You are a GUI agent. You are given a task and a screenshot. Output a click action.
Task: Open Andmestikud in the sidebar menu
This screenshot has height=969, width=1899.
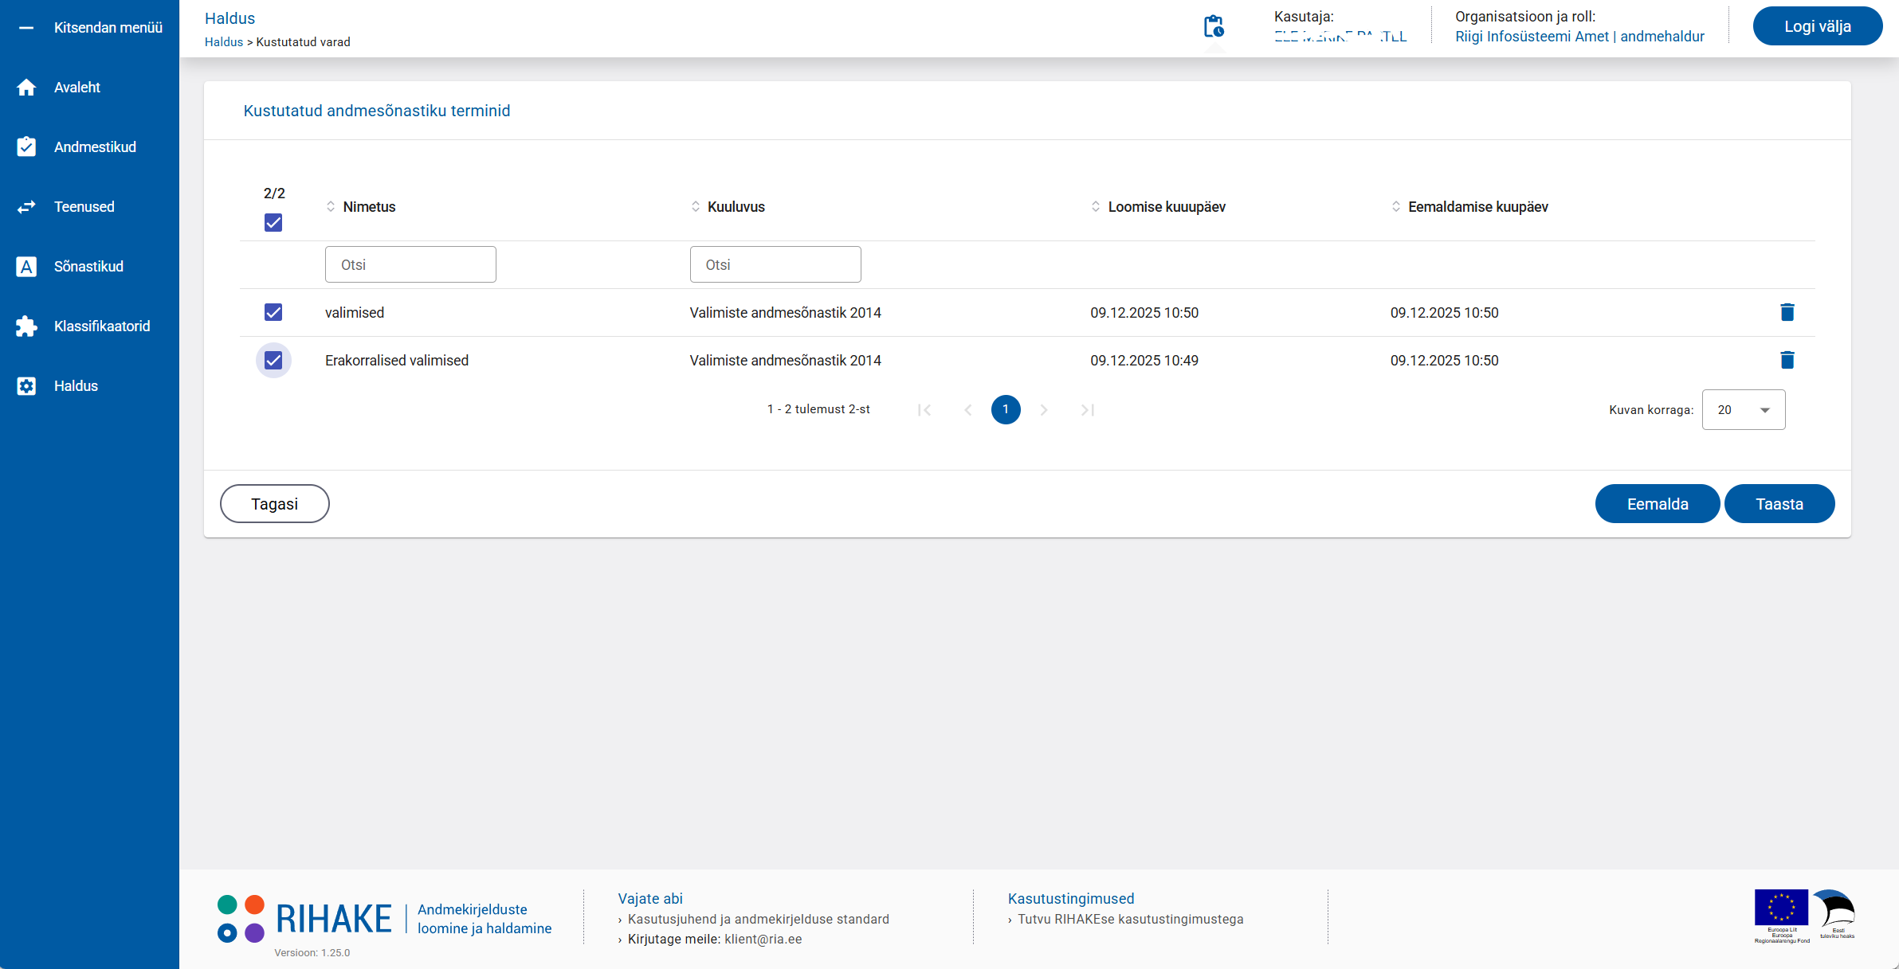pos(95,147)
